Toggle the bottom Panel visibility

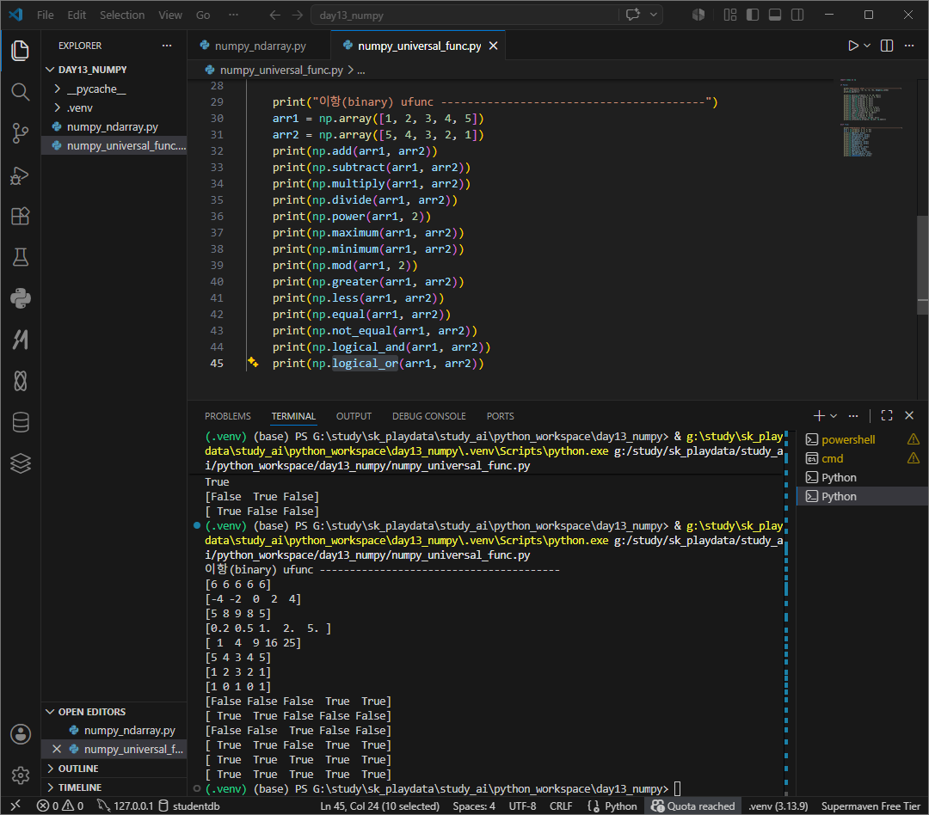pyautogui.click(x=775, y=15)
